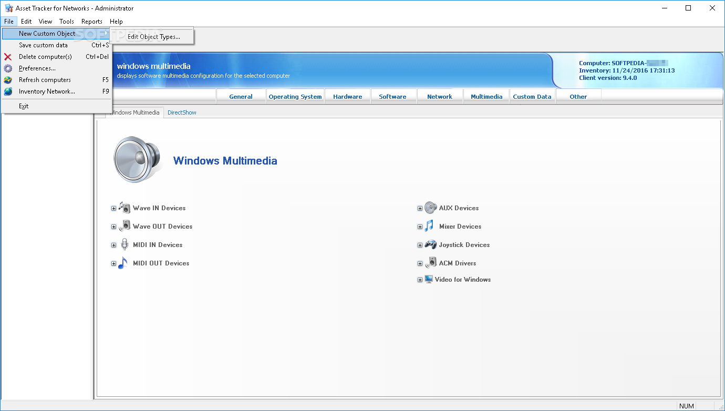The image size is (725, 411).
Task: Switch to the General tab
Action: tap(241, 97)
